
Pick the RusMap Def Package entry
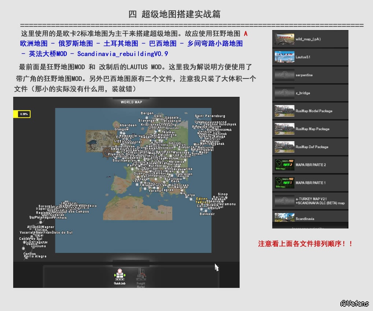[x=310, y=147]
